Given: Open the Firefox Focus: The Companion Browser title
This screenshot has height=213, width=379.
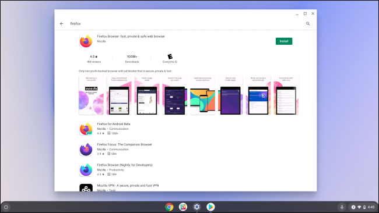Looking at the screenshot, I should point(124,144).
